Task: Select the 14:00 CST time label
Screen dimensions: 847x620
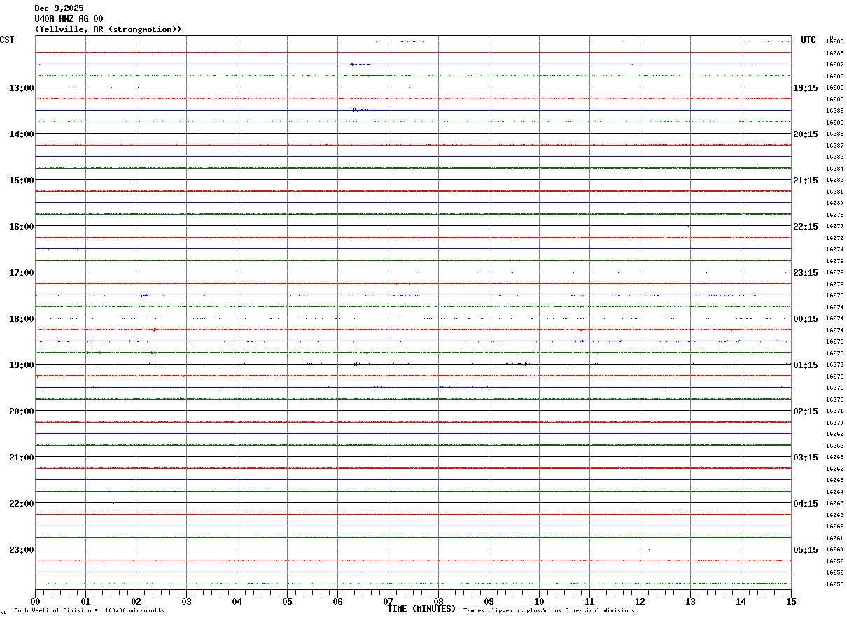Action: click(22, 134)
